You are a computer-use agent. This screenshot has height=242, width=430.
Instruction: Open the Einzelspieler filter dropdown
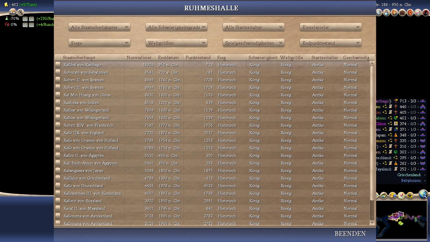pos(331,27)
